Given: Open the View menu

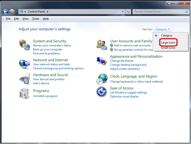Looking at the screenshot, I should [26, 19].
